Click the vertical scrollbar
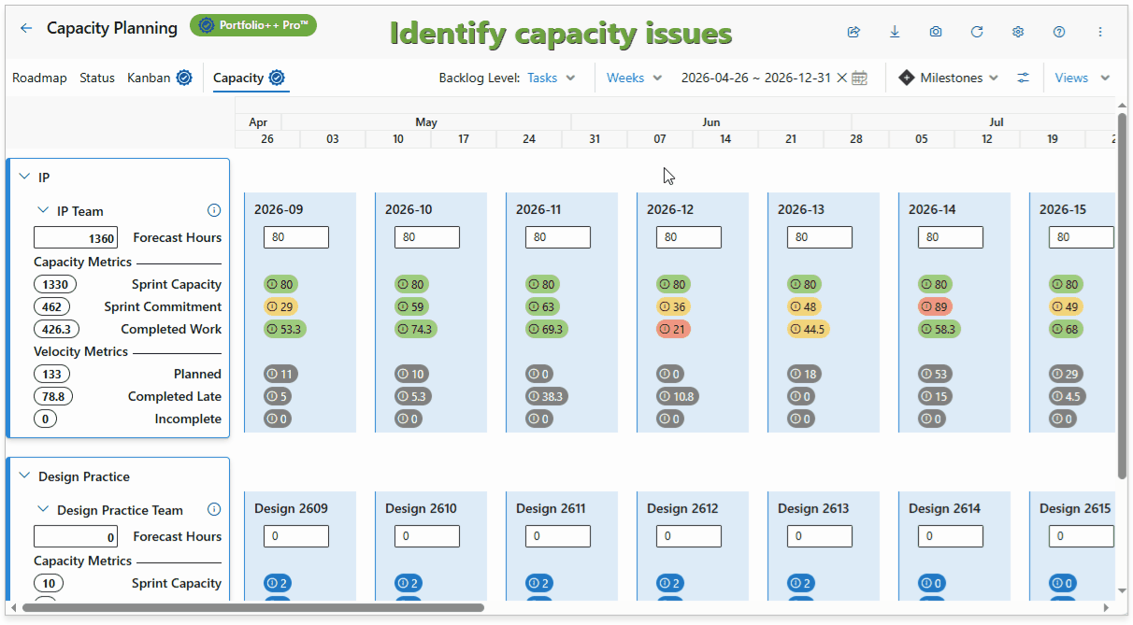Viewport: 1133px width, 625px height. pos(1122,296)
